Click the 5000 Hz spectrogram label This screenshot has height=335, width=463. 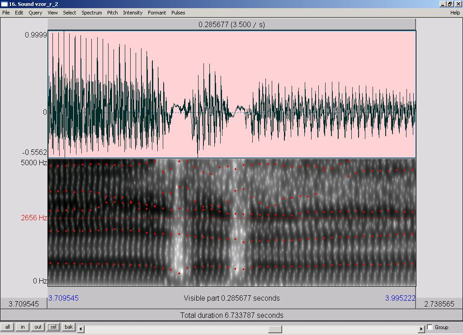tap(33, 163)
